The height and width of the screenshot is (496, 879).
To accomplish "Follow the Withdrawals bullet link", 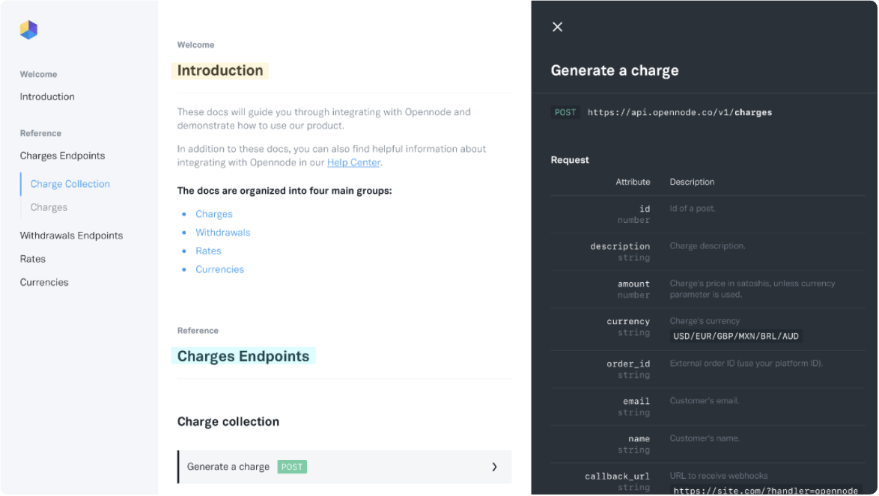I will coord(222,233).
